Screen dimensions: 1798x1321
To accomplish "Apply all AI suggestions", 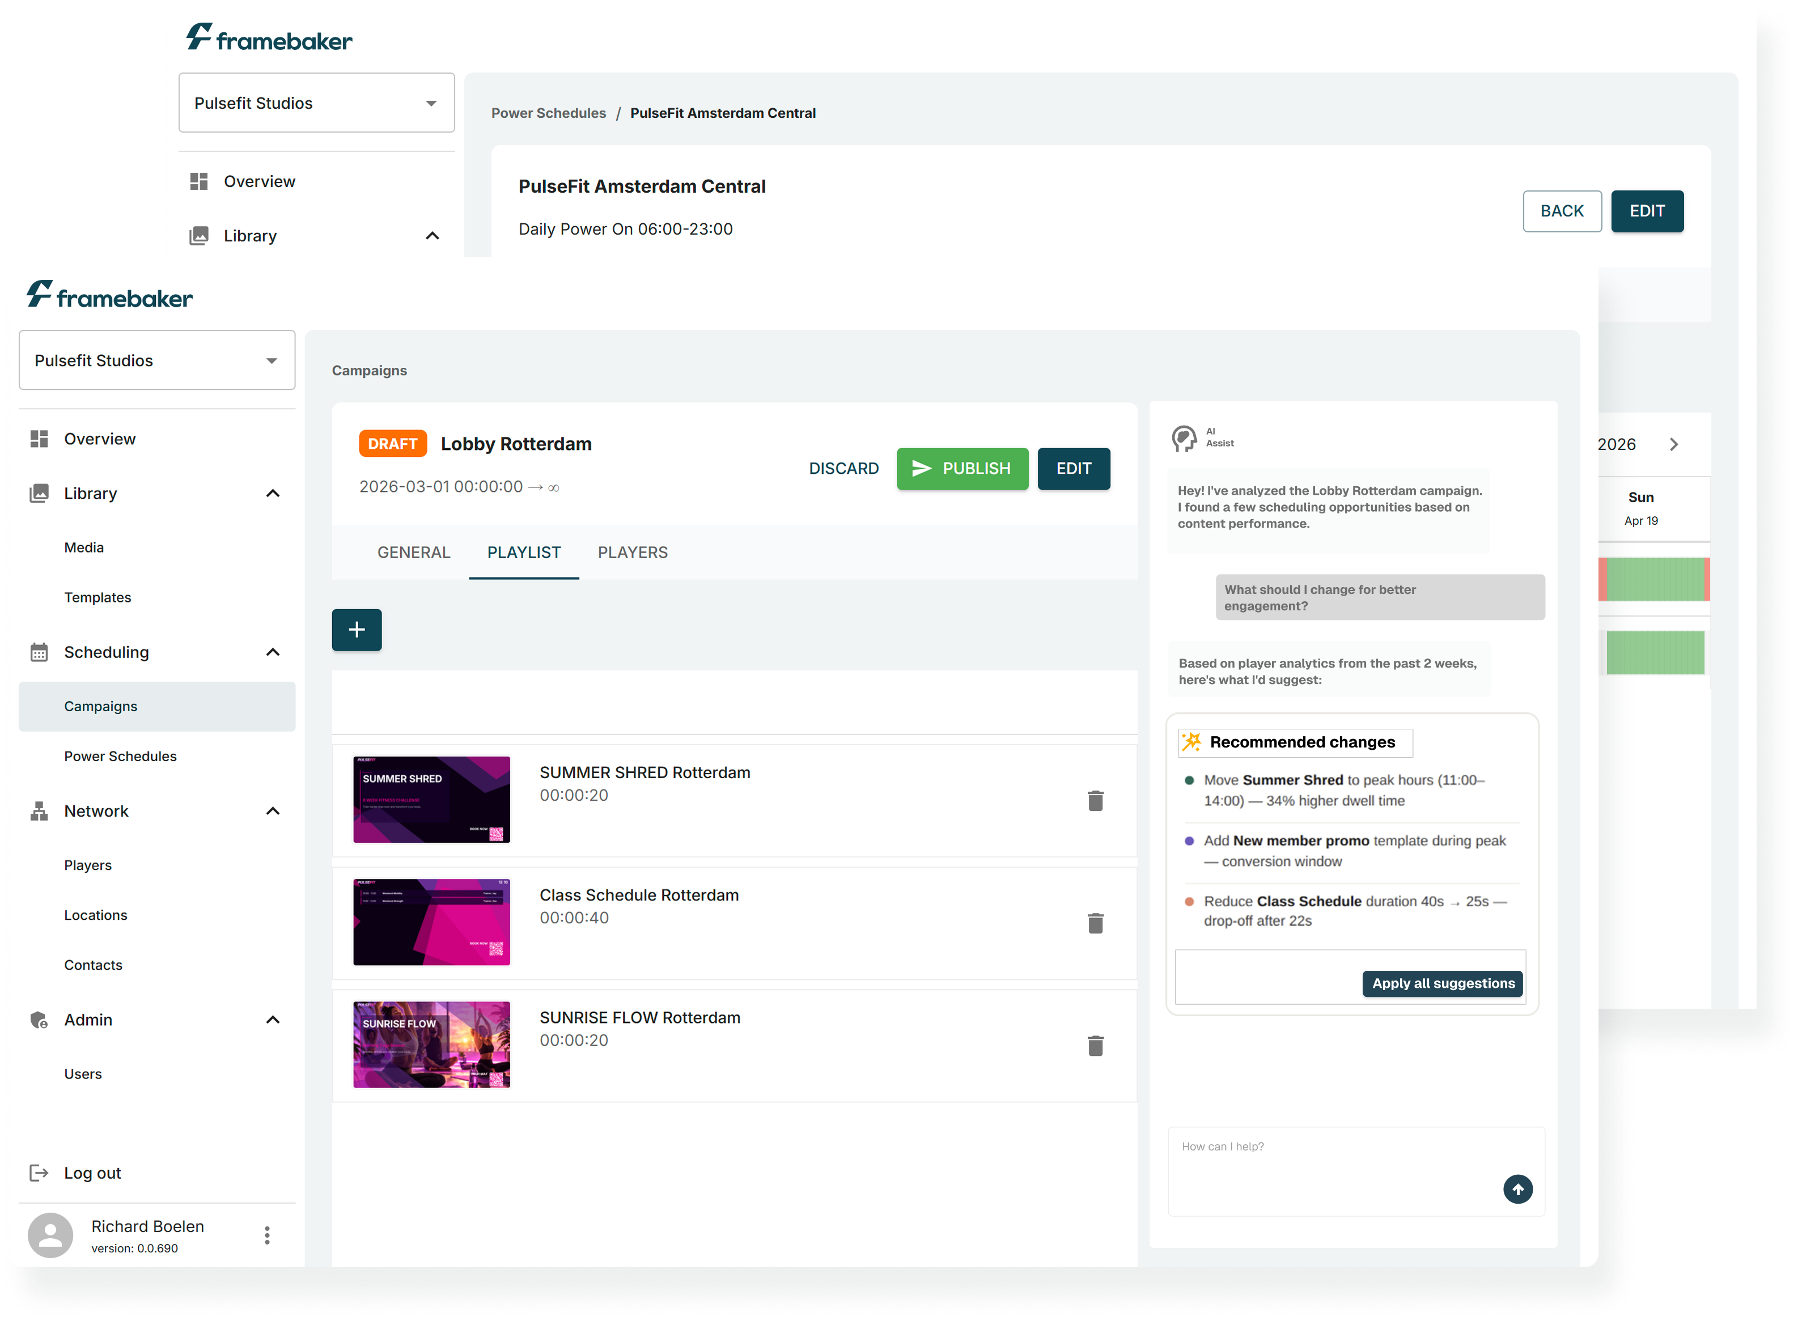I will (1442, 983).
